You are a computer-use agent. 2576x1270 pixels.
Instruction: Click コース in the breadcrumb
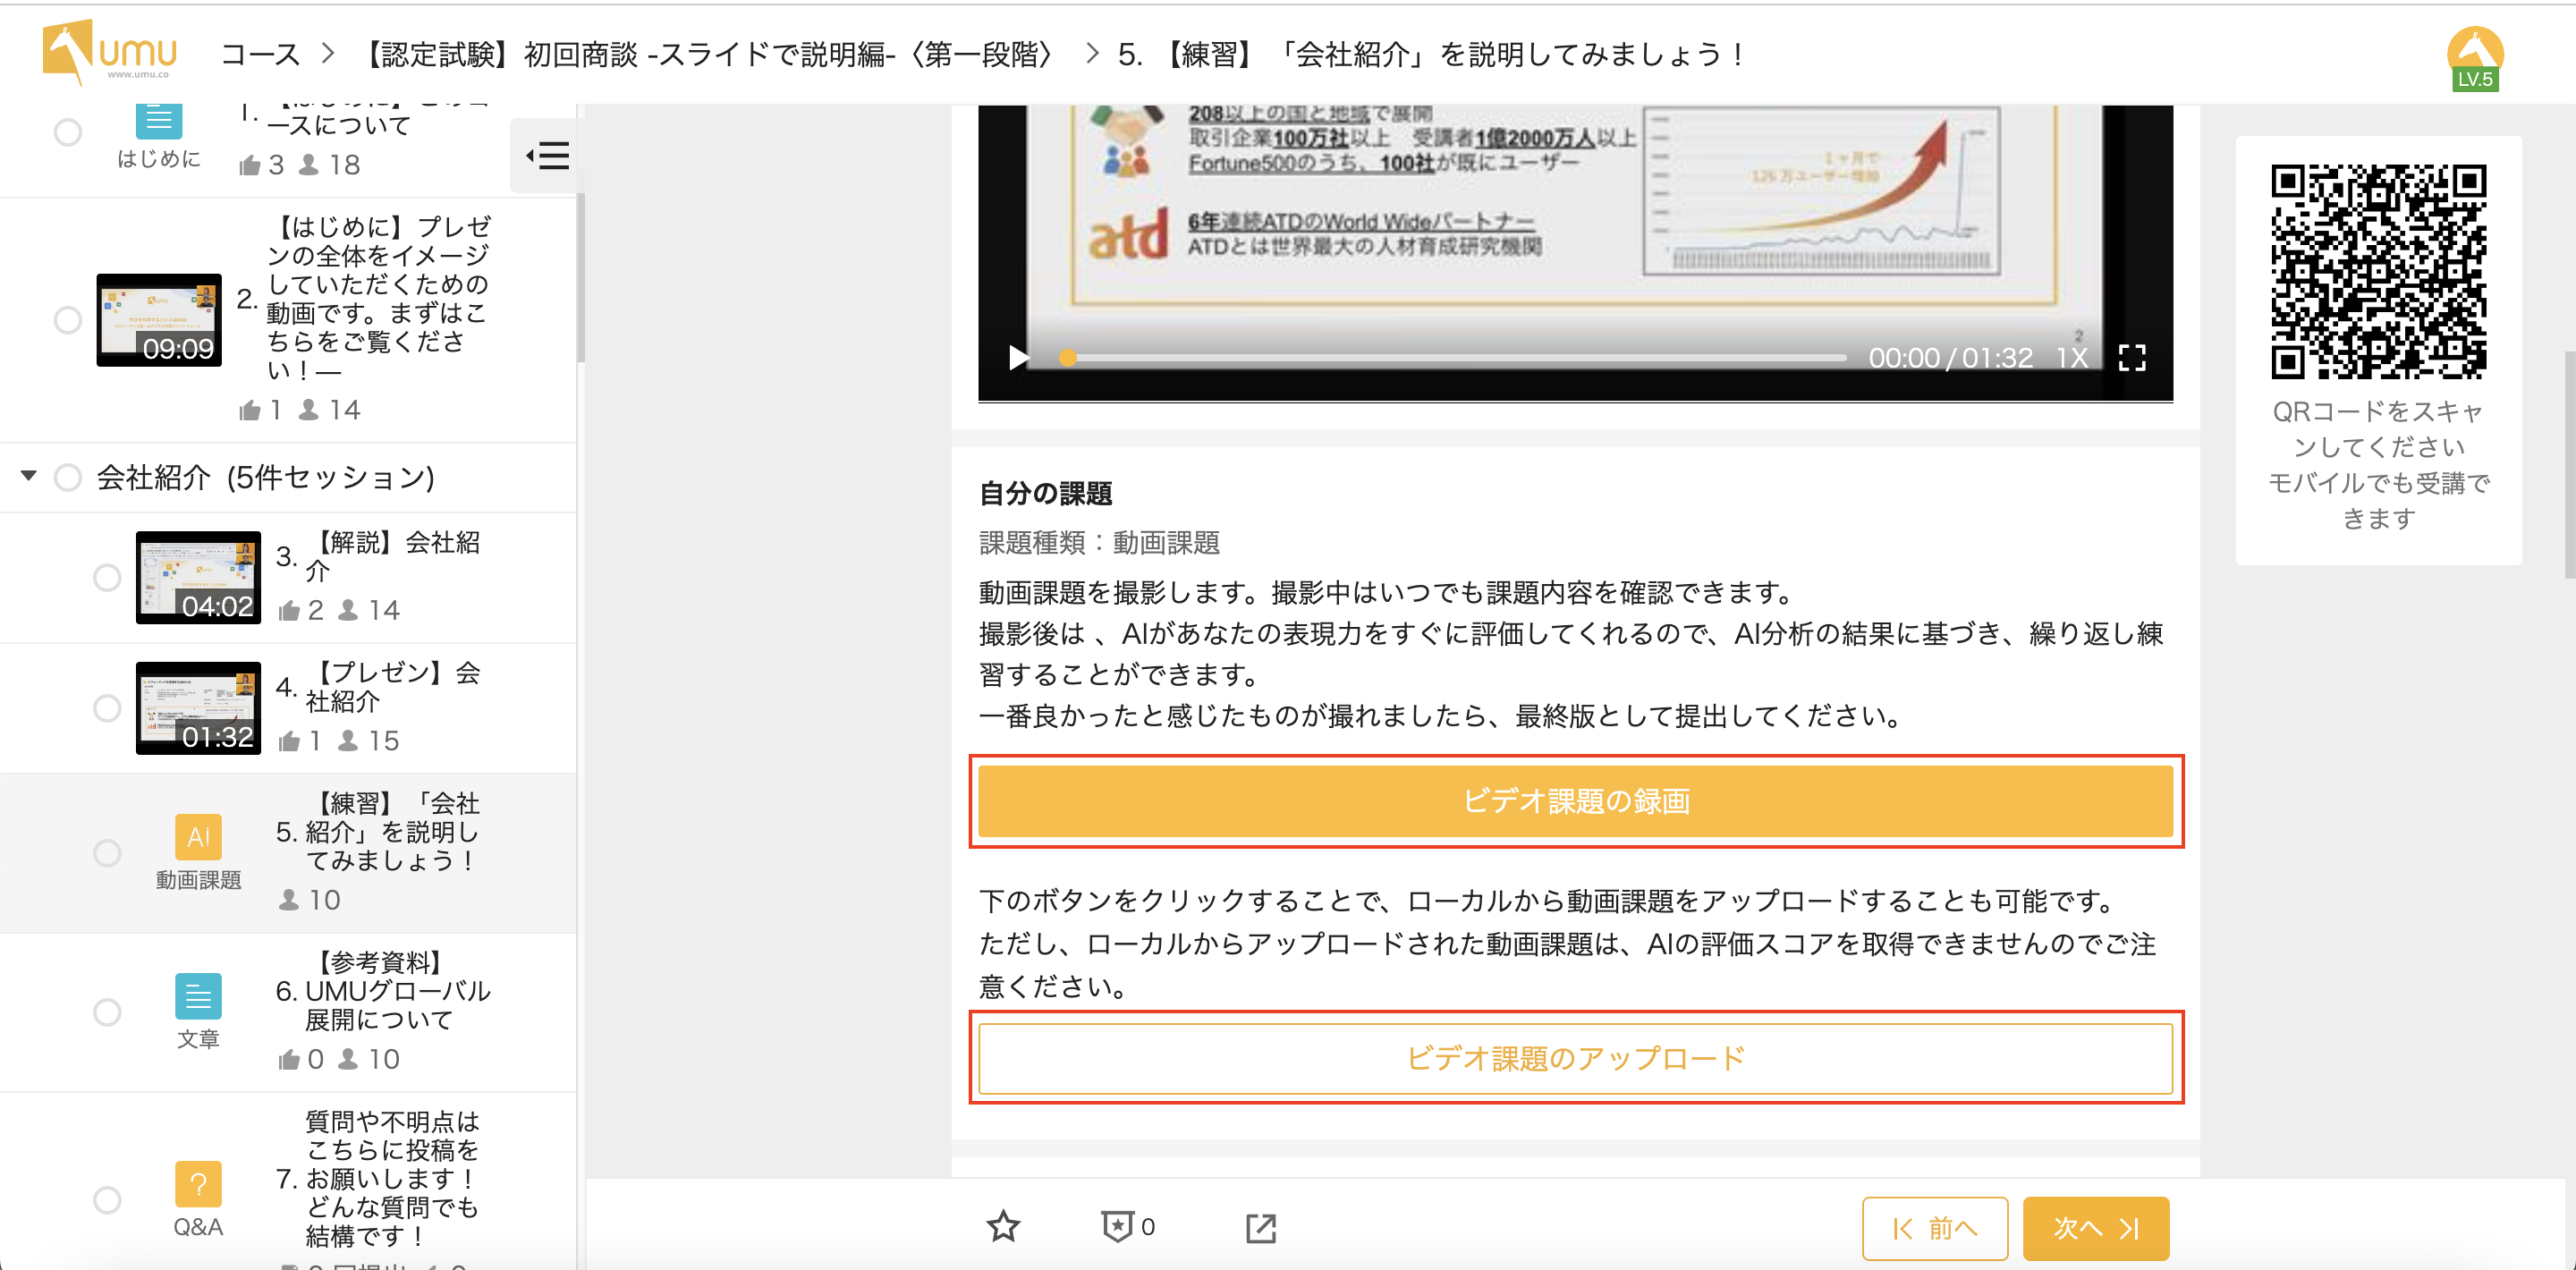point(260,54)
